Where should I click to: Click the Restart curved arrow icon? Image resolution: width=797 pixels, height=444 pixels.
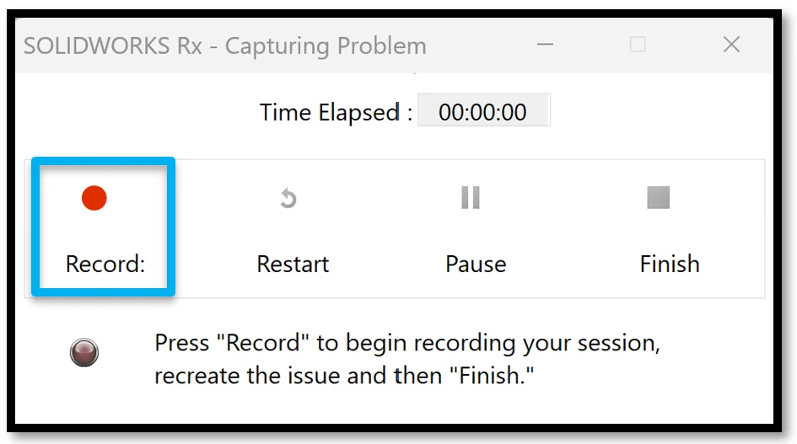[x=288, y=198]
